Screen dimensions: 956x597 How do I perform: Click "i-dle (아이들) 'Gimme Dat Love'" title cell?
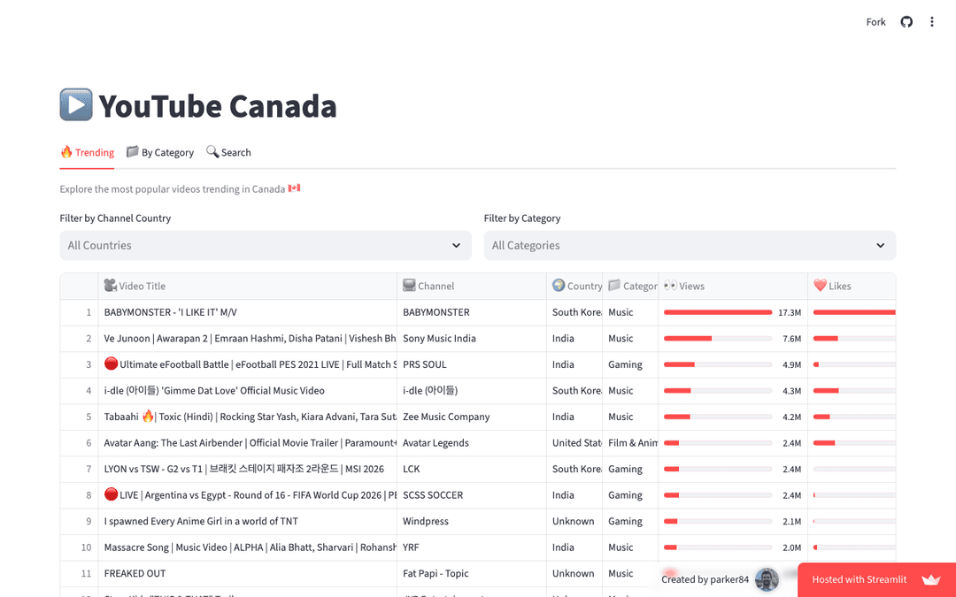coord(248,391)
